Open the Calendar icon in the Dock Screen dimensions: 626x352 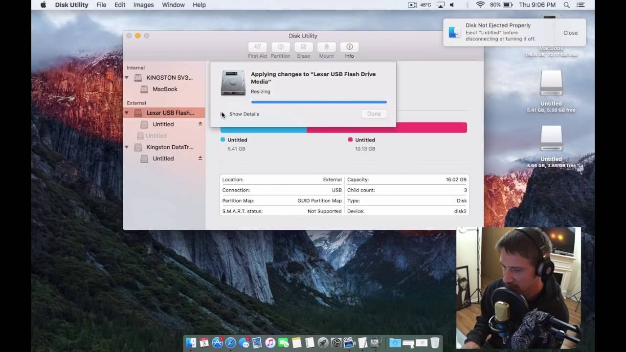coord(204,343)
